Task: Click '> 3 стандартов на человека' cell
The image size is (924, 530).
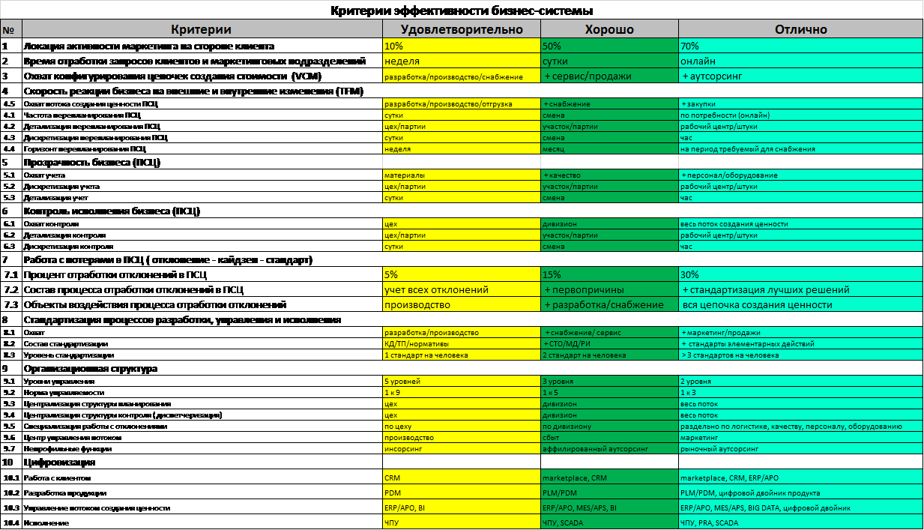Action: [800, 355]
